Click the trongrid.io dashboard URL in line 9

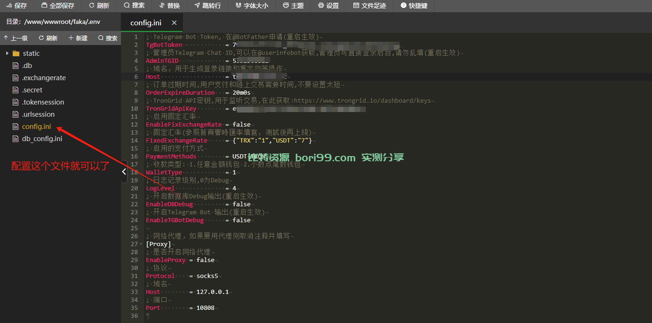362,101
